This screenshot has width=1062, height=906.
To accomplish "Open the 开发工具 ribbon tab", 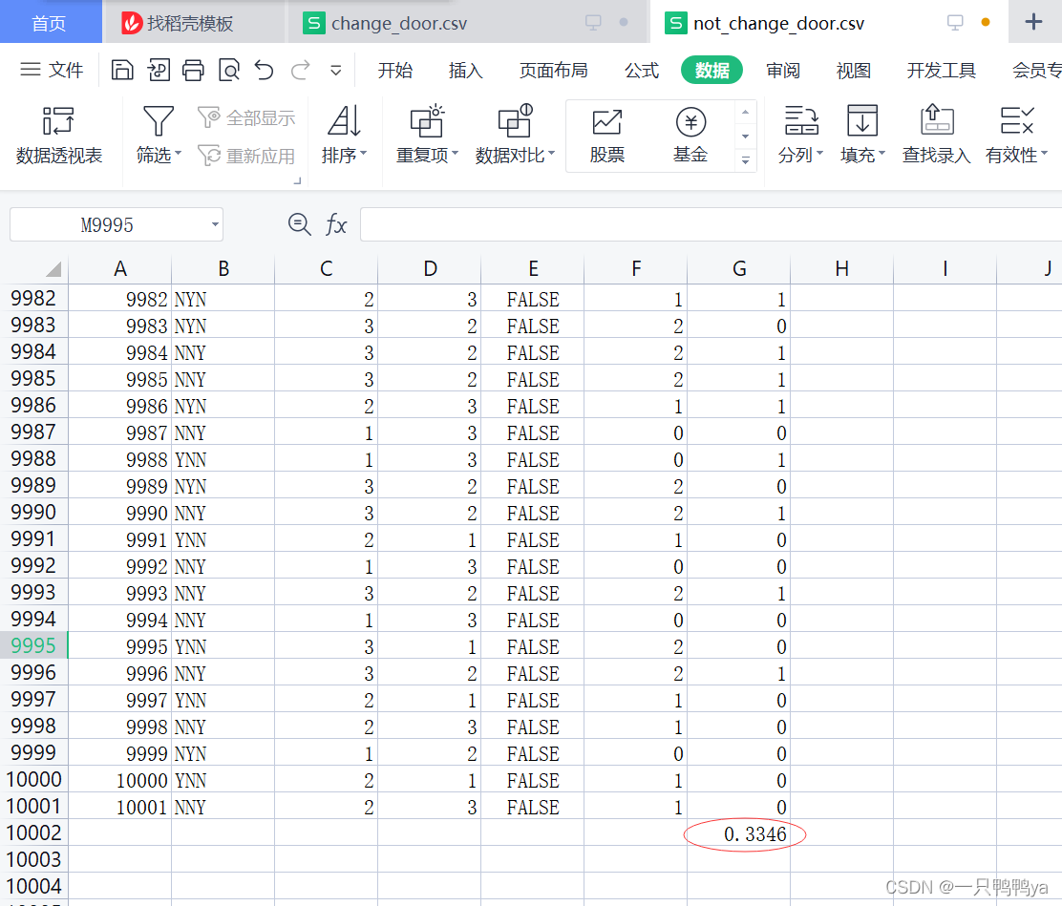I will coord(942,71).
